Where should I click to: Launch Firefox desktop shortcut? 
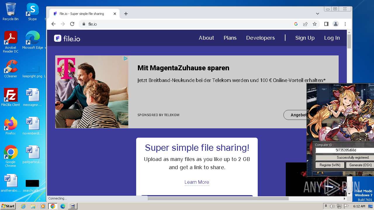11,126
